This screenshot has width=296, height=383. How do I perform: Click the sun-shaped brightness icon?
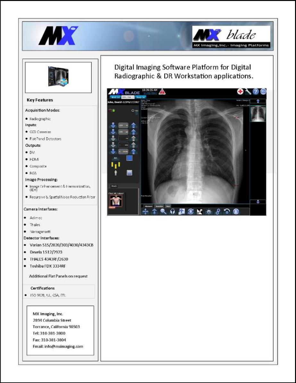(209, 212)
